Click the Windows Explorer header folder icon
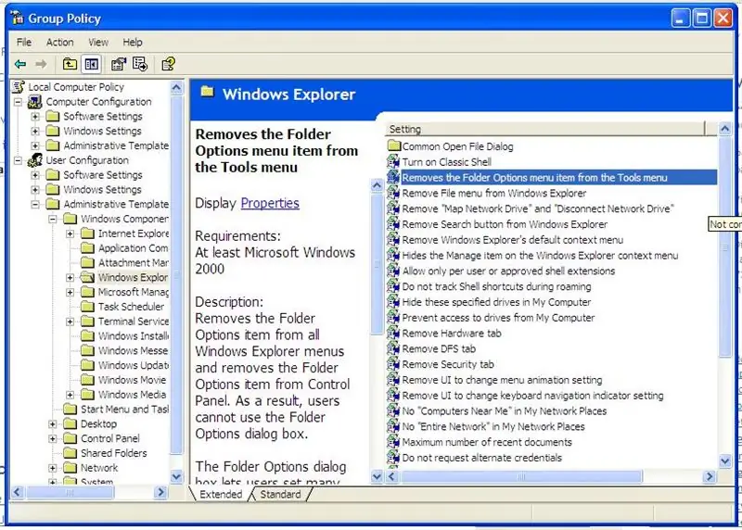742x530 pixels. [x=207, y=91]
